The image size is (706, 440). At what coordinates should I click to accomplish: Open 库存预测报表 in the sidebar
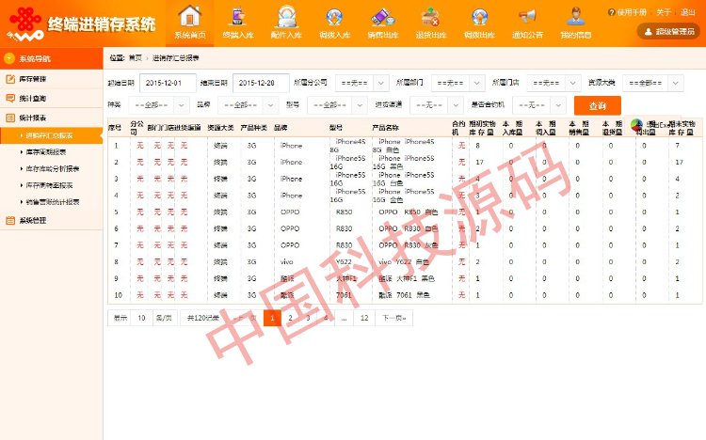pyautogui.click(x=53, y=150)
